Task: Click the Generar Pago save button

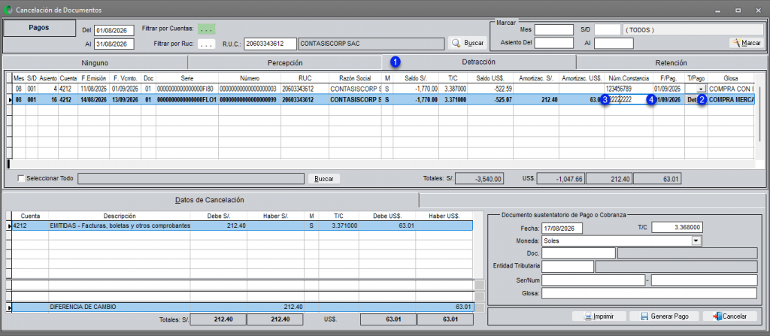Action: click(664, 316)
